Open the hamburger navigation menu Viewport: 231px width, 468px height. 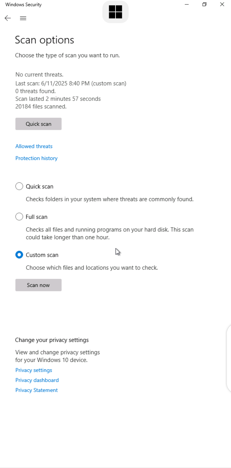(23, 18)
